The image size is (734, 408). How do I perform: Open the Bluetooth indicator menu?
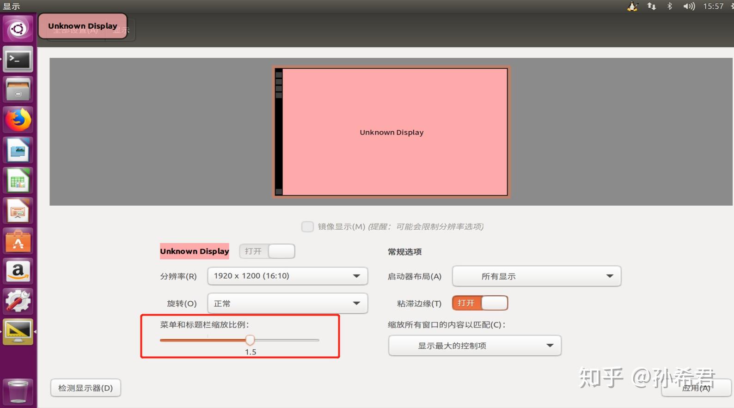(x=670, y=6)
